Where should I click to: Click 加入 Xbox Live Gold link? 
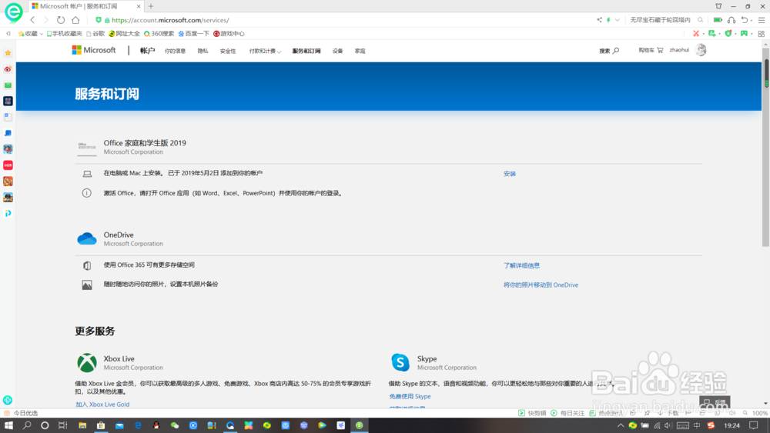102,405
